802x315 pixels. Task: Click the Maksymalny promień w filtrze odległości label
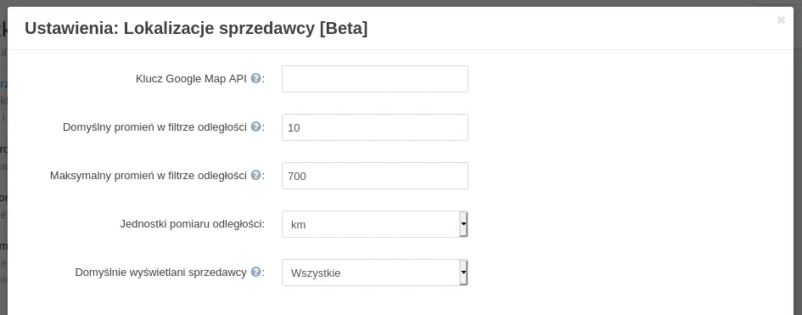[x=149, y=176]
